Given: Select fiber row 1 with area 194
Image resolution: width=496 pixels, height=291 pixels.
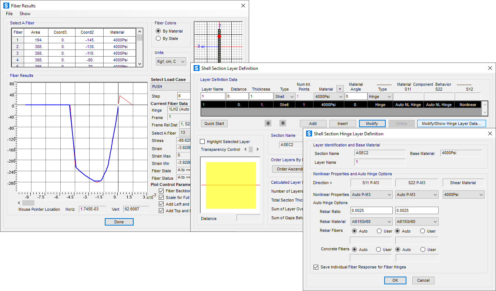Looking at the screenshot, I should point(74,40).
